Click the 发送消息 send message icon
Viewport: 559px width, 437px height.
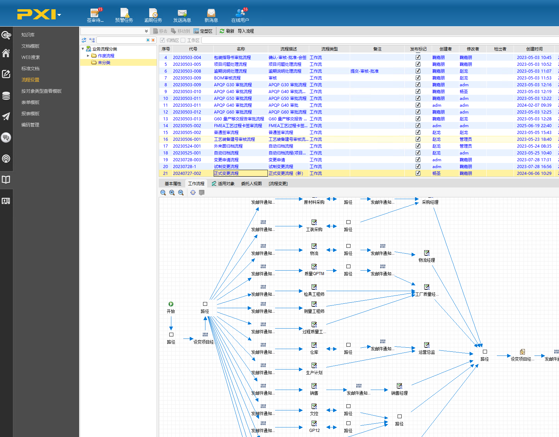182,15
